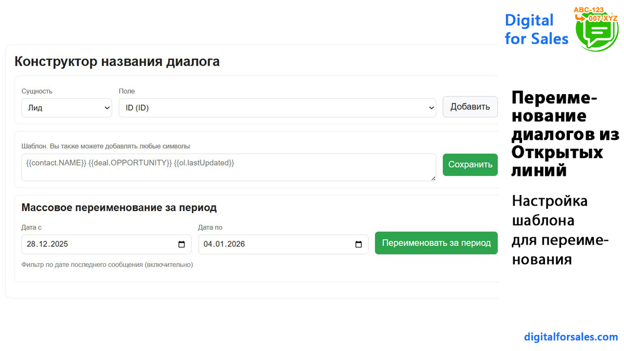Click the green Сохранить button
624x351 pixels.
tap(470, 164)
